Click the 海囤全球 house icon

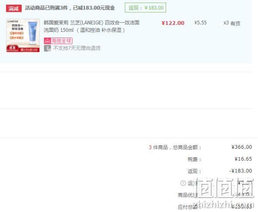pyautogui.click(x=47, y=41)
